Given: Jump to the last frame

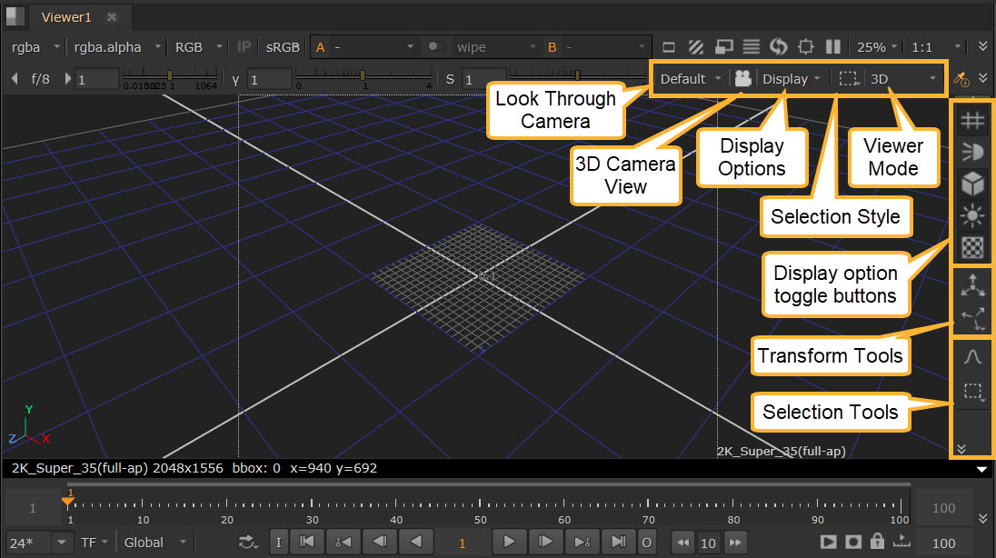Looking at the screenshot, I should tap(617, 543).
